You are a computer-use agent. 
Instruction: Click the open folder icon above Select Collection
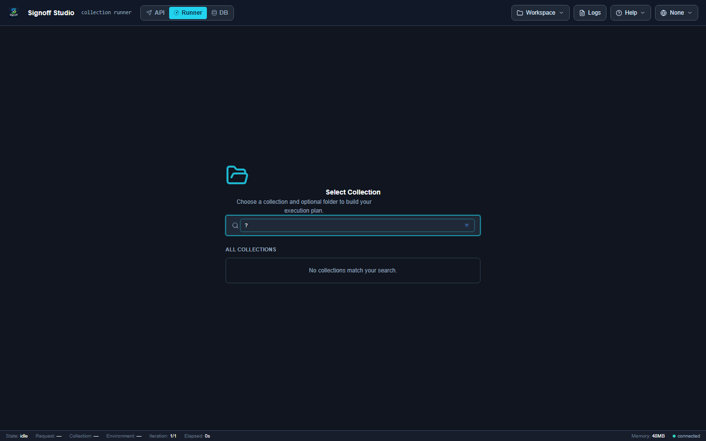pyautogui.click(x=237, y=175)
